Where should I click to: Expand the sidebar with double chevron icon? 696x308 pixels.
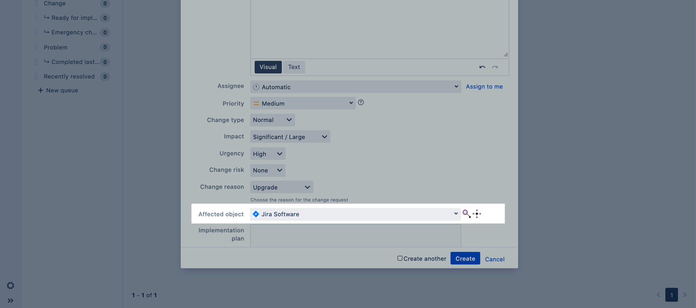click(10, 300)
